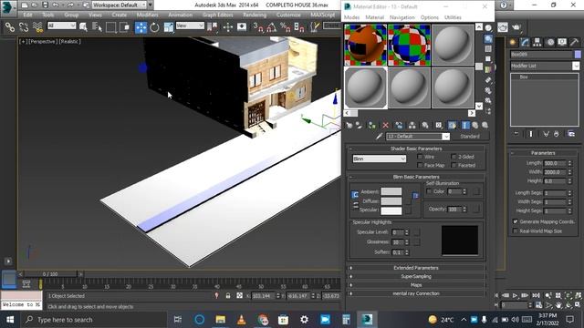Open the Hierarchy tab in command panel
The image size is (584, 328).
click(x=537, y=43)
